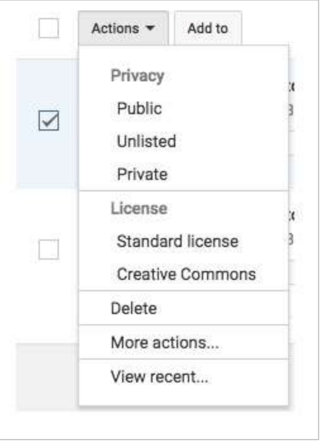This screenshot has height=443, width=320.
Task: Close the Actions dropdown via its button label
Action: pos(115,29)
